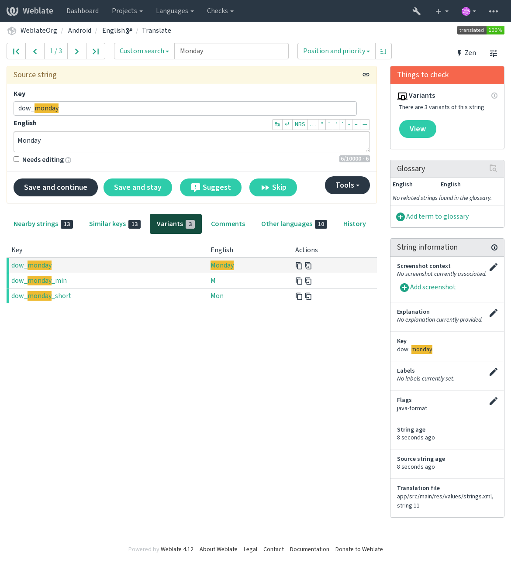
Task: Copy icon in dow_monday_short row
Action: 299,296
